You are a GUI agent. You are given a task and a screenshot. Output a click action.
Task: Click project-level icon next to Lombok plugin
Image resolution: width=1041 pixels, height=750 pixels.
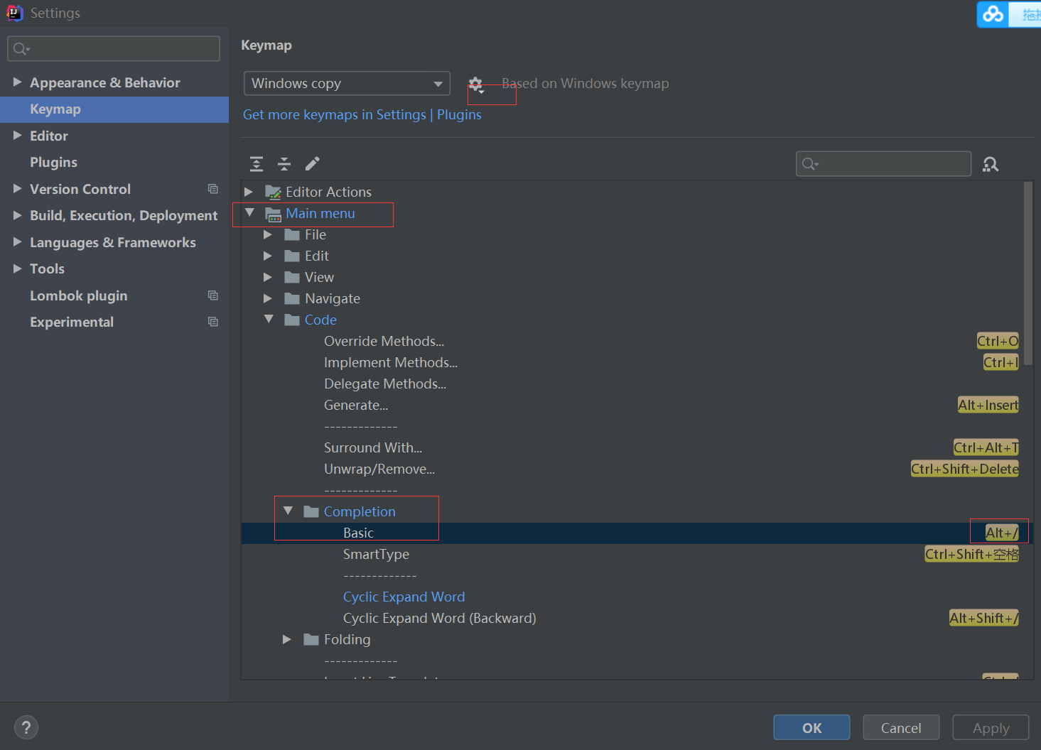(x=212, y=295)
